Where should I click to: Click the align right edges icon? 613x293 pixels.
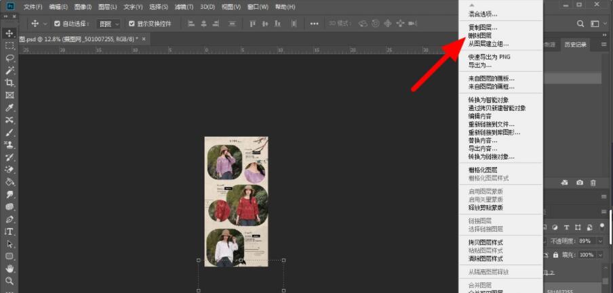coord(216,24)
